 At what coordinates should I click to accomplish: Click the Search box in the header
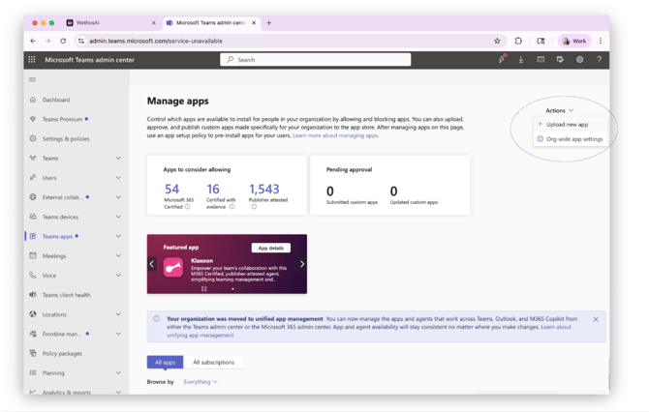click(316, 60)
